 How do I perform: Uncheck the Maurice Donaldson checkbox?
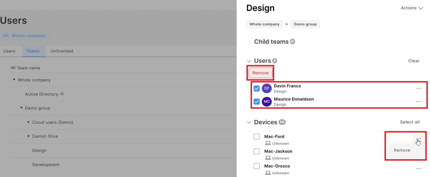point(257,102)
